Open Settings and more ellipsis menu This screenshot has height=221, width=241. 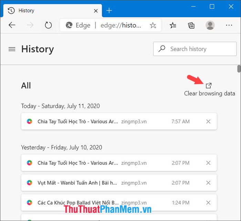[x=229, y=25]
